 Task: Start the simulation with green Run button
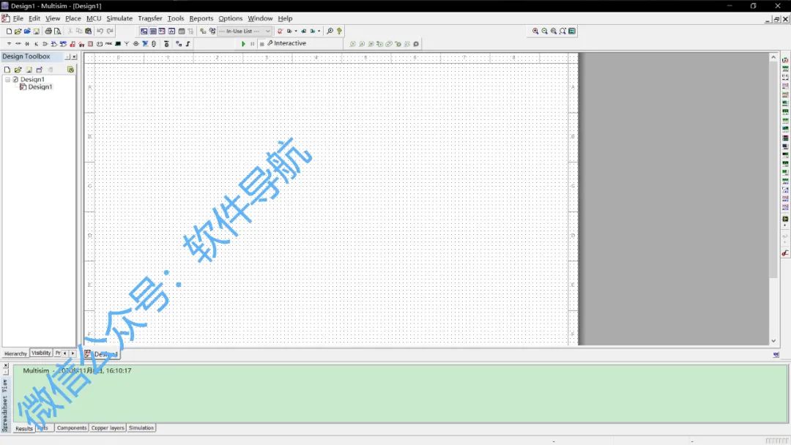click(x=243, y=44)
